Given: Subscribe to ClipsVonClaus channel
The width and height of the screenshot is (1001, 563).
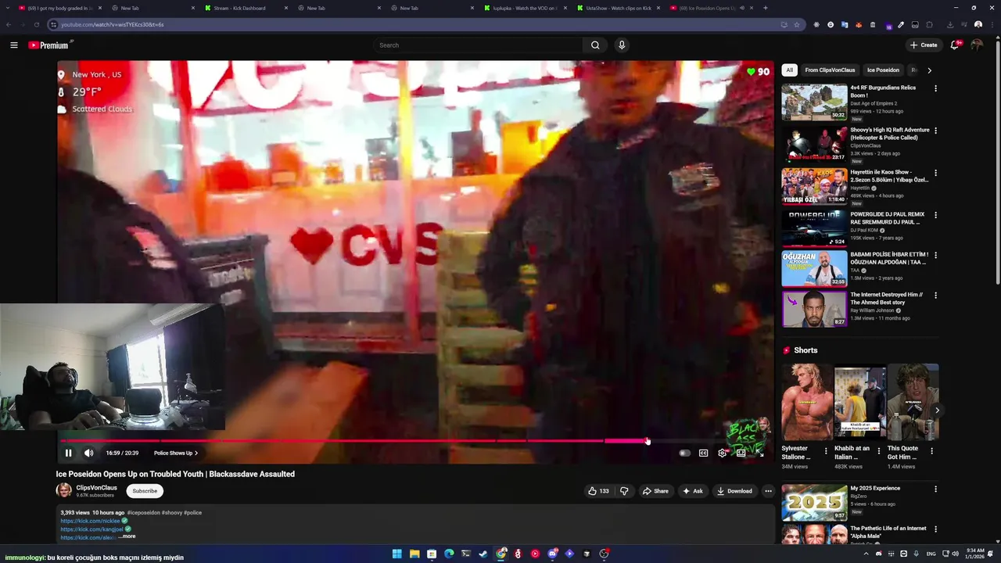Looking at the screenshot, I should (x=145, y=491).
